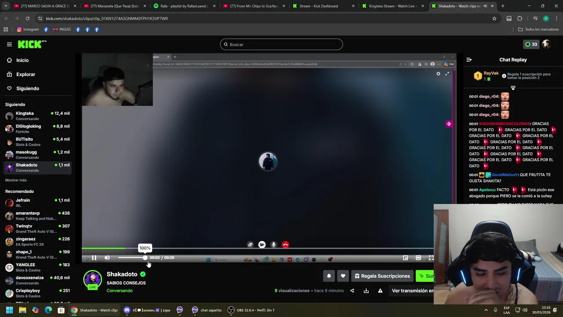Click Shakadoto live avatar
Image resolution: width=563 pixels, height=317 pixels.
click(x=92, y=280)
